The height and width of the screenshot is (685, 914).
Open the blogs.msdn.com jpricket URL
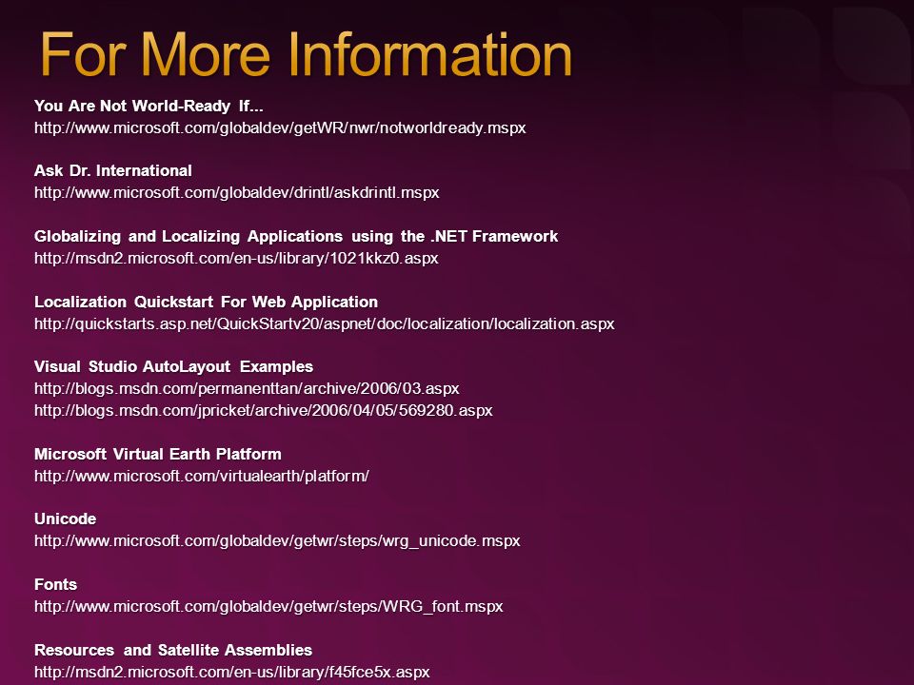264,411
